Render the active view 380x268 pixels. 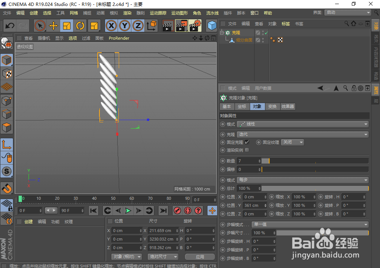tap(168, 26)
